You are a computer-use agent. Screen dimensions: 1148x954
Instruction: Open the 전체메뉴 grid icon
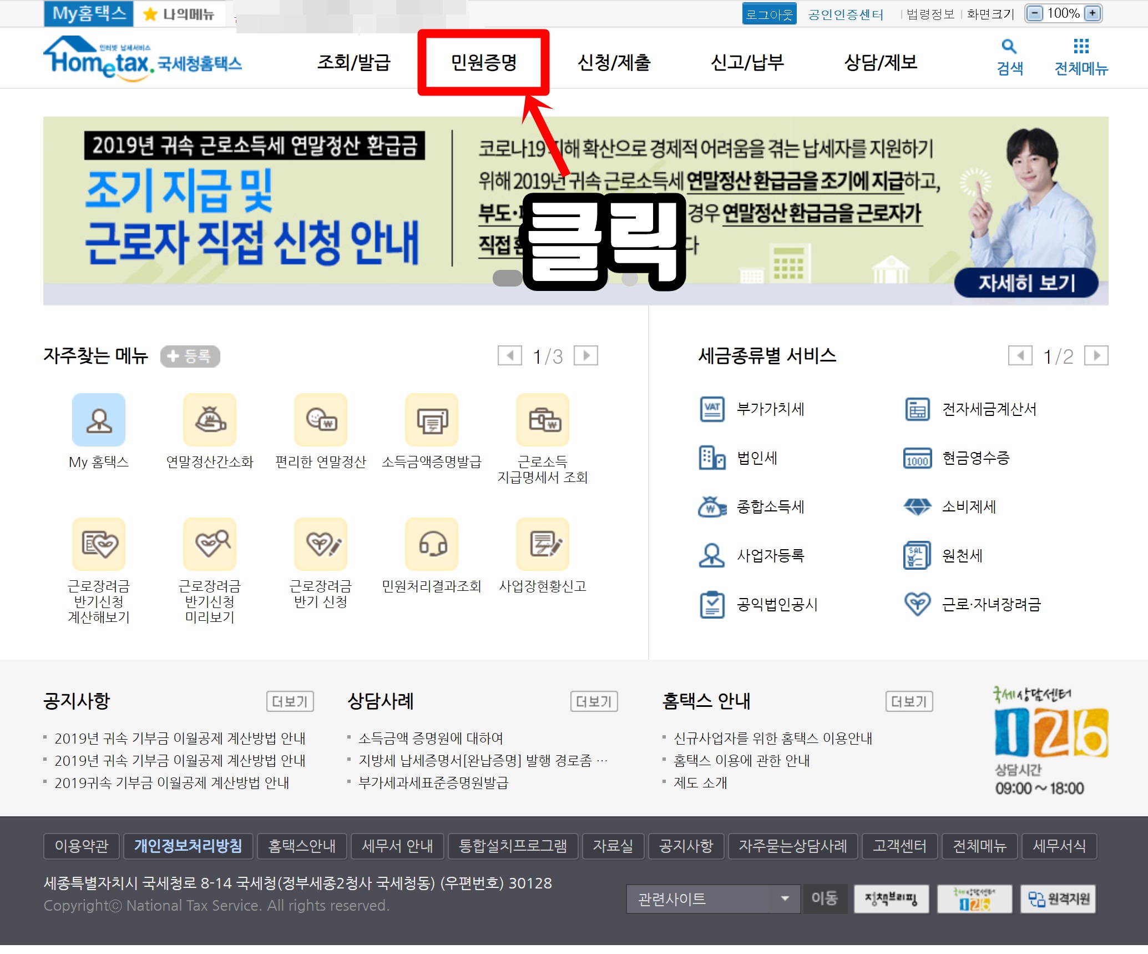[x=1081, y=47]
